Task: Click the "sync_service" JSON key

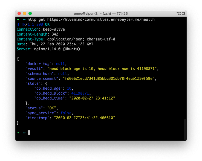Action: click(x=41, y=113)
